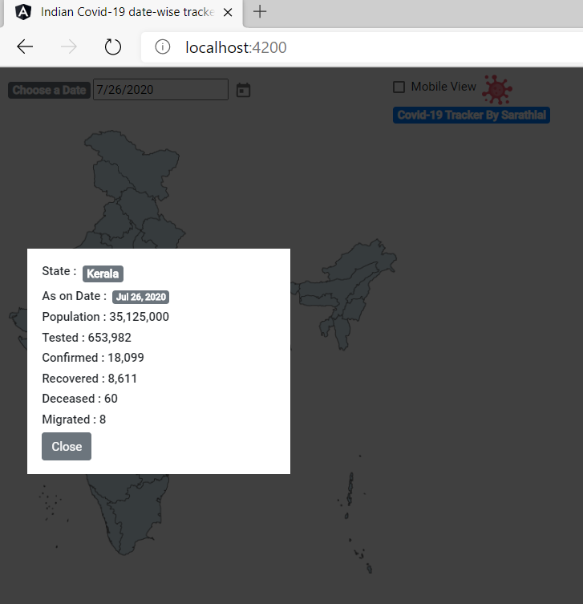Image resolution: width=583 pixels, height=604 pixels.
Task: Click the Angular favicon in the browser tab
Action: click(x=23, y=12)
